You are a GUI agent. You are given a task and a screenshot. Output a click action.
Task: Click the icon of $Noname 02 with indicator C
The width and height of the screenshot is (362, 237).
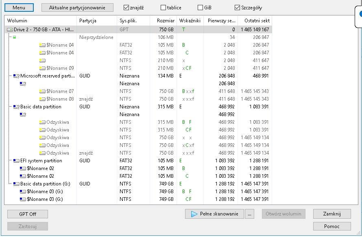tap(23, 176)
